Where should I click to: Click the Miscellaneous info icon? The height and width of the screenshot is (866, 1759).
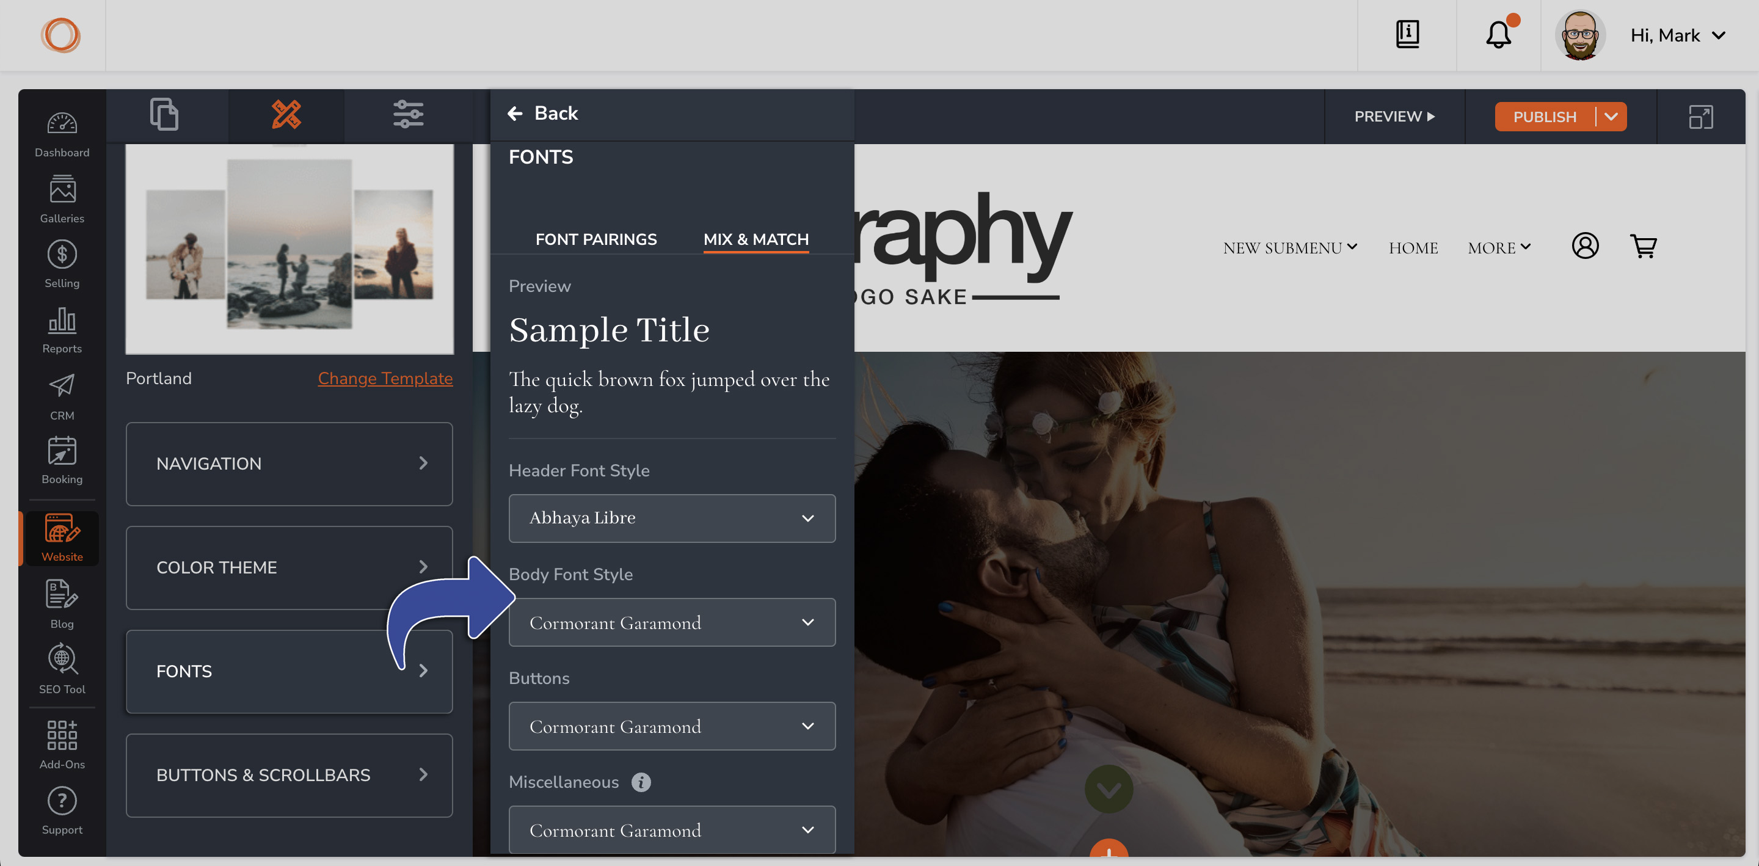point(641,782)
